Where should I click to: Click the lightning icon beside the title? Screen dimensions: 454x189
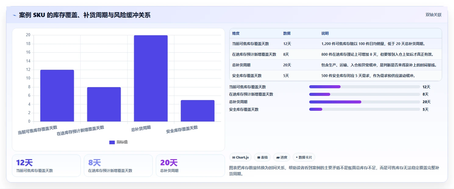[14, 15]
